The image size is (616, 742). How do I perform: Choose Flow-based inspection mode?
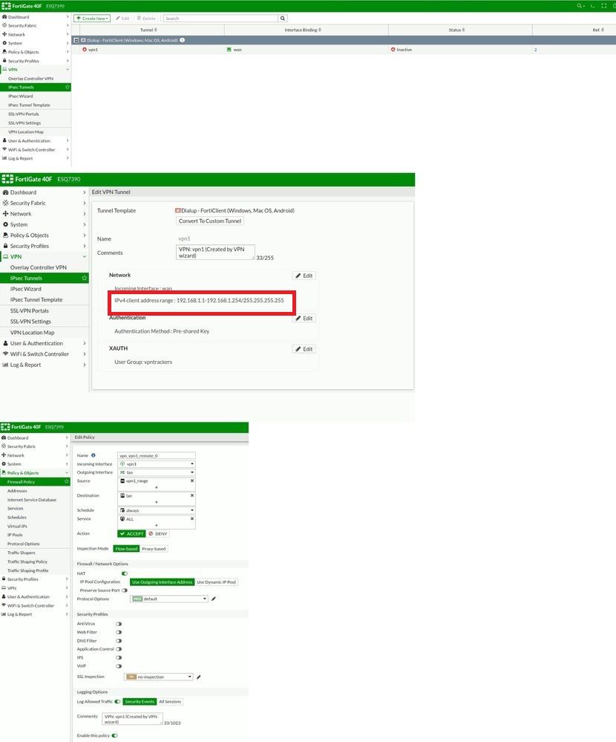[126, 549]
